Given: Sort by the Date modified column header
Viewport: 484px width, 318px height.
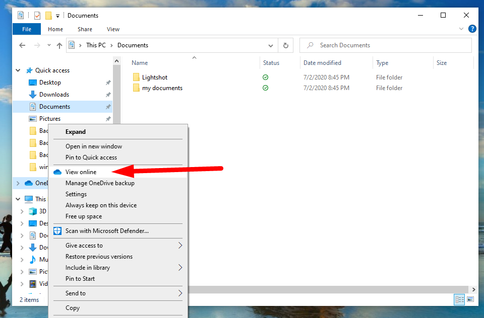Looking at the screenshot, I should pos(322,63).
